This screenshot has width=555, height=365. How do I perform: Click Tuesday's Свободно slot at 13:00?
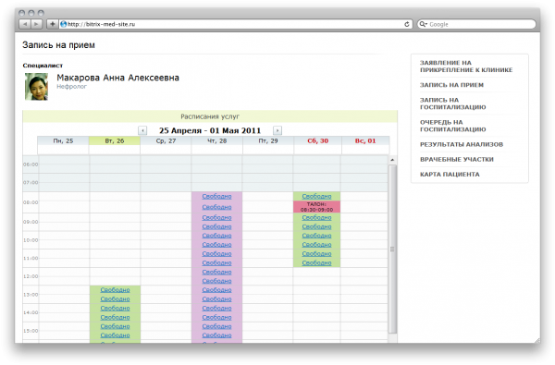(115, 289)
